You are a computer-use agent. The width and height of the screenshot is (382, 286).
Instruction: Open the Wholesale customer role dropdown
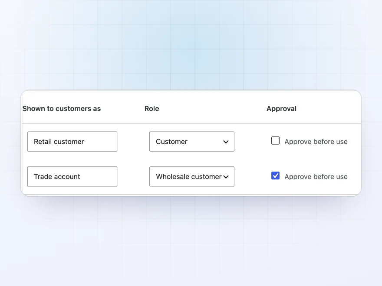point(192,176)
